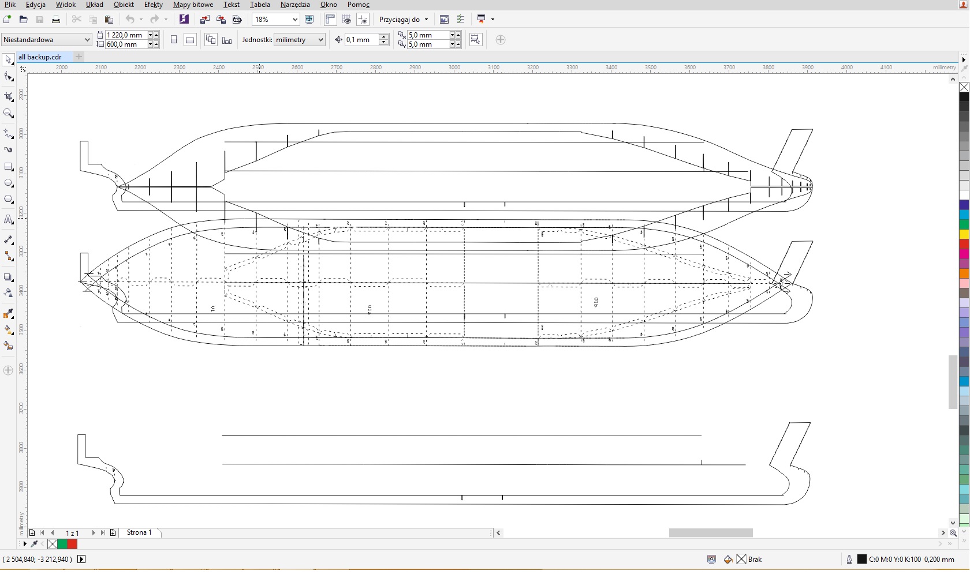Click the Publish to PDF icon
The image size is (970, 578).
[x=237, y=20]
